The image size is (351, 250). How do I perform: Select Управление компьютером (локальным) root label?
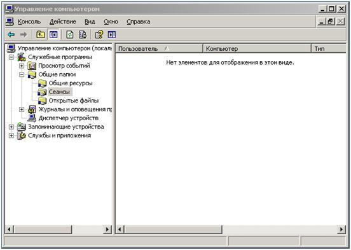pyautogui.click(x=65, y=48)
